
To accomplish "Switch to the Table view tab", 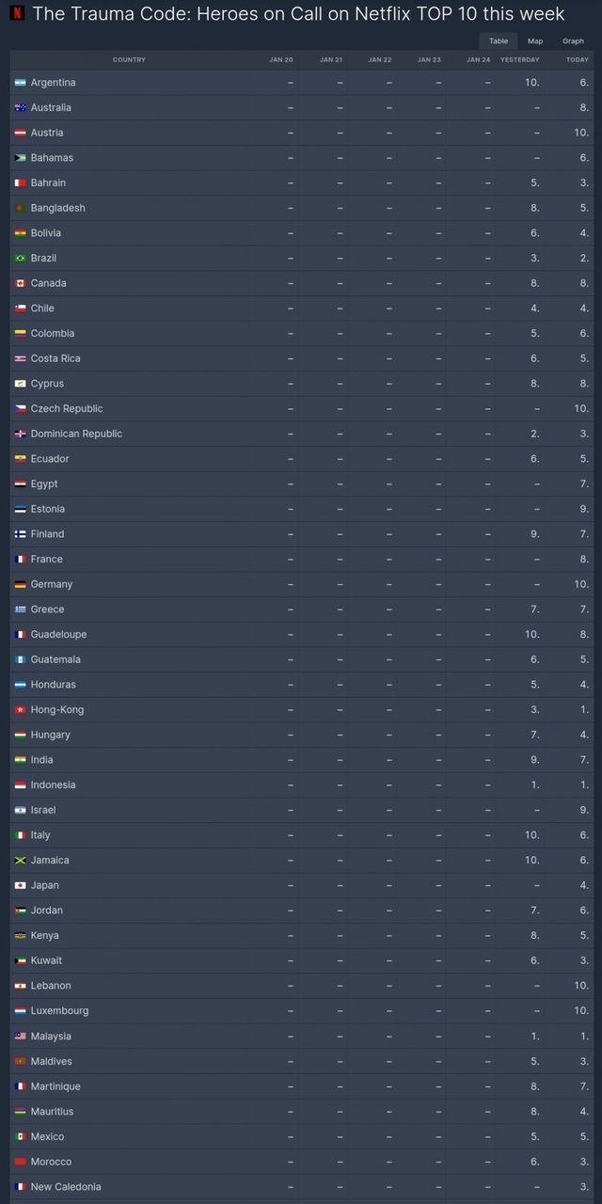I will click(498, 41).
